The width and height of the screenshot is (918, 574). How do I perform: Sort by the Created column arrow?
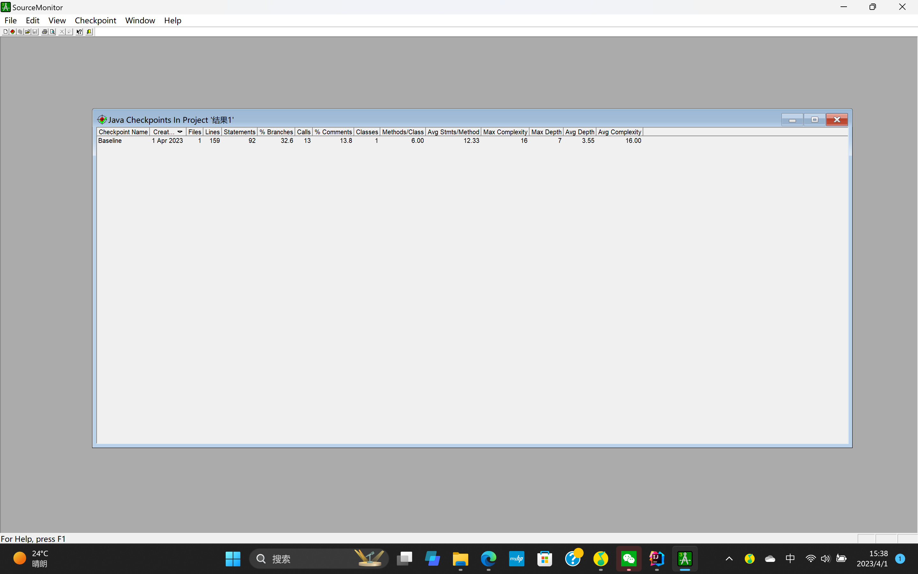(180, 132)
